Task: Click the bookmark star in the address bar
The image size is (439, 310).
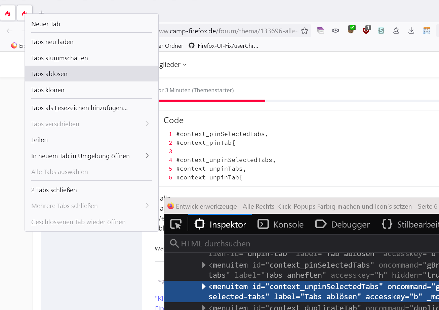Action: click(305, 31)
